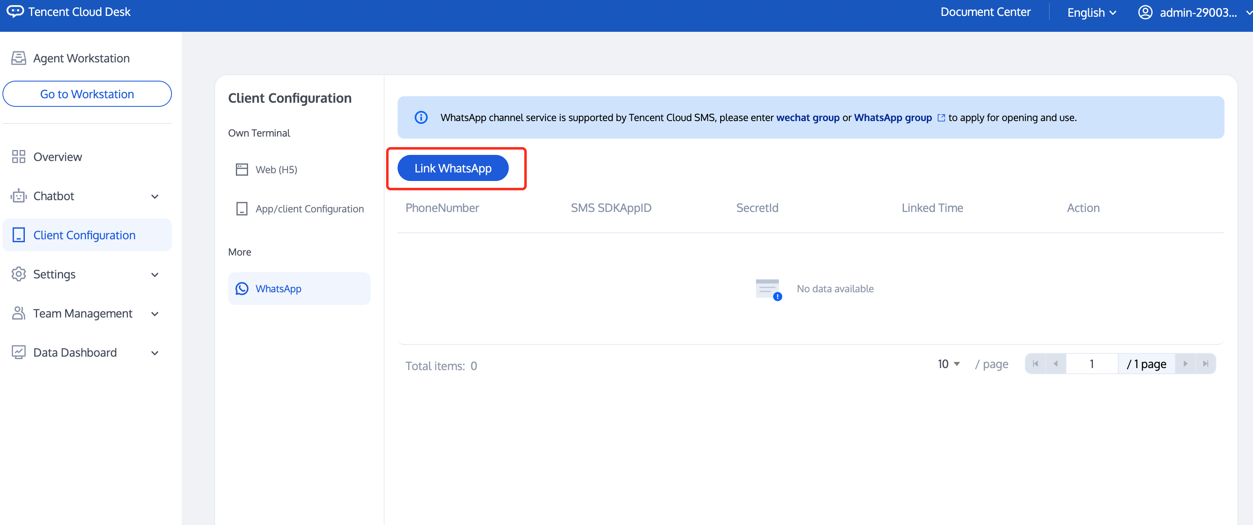Expand the Team Management submenu

pos(155,314)
